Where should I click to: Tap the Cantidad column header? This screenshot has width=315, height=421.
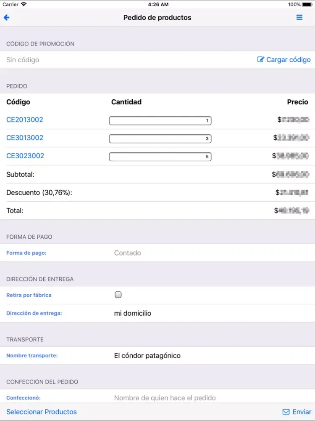[x=126, y=102]
